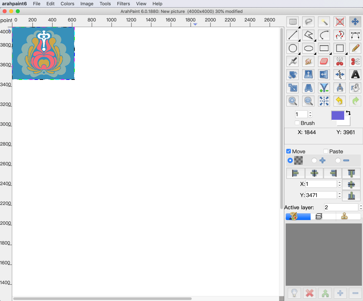
Task: Click the compass divider tool icon
Action: [340, 88]
